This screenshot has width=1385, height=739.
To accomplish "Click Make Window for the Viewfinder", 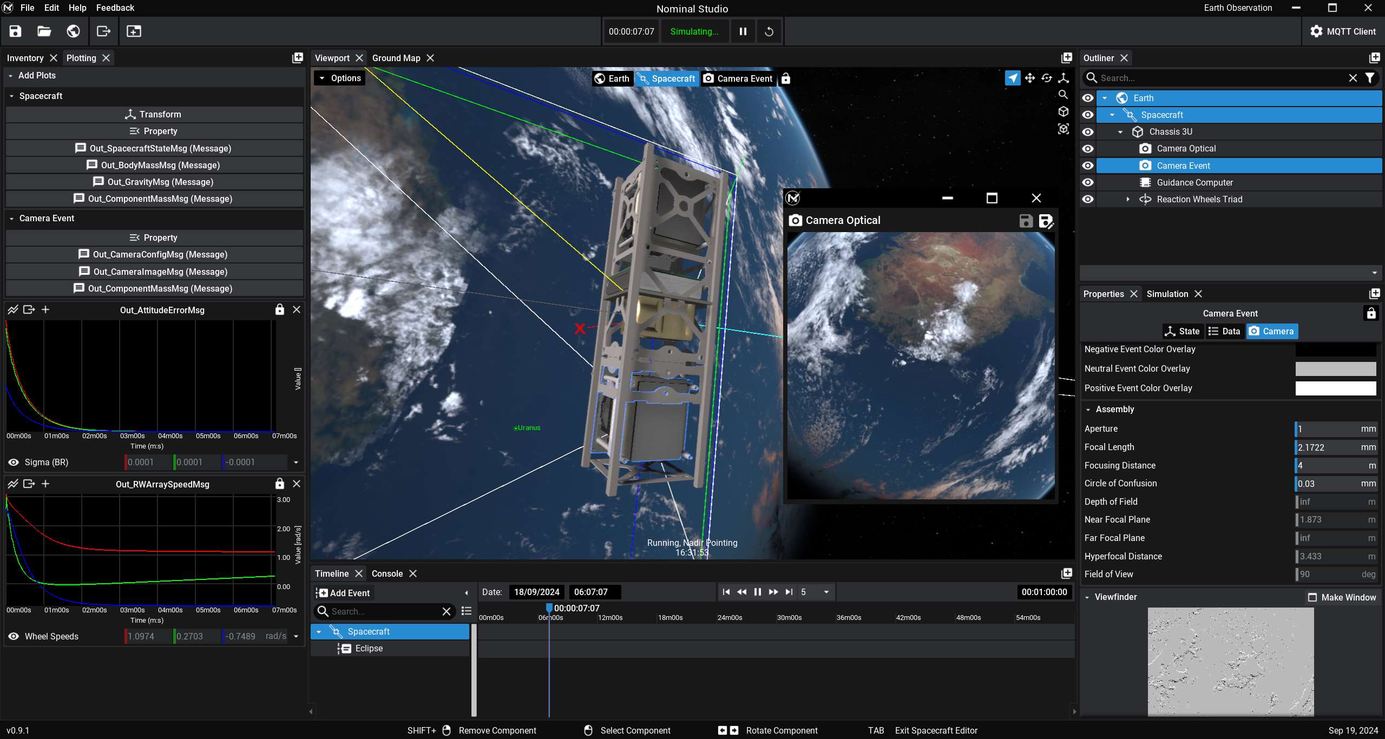I will pos(1342,597).
